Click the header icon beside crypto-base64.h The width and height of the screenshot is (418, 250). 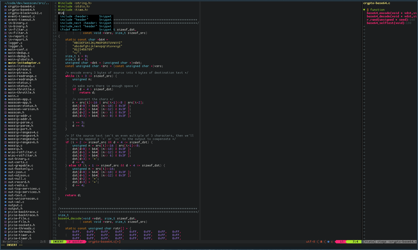pyautogui.click(x=6, y=10)
